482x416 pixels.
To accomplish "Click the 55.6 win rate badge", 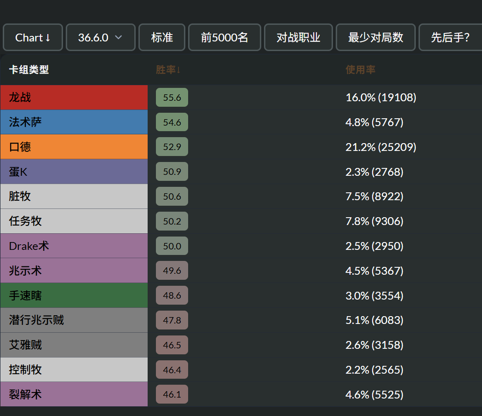I will click(x=172, y=98).
